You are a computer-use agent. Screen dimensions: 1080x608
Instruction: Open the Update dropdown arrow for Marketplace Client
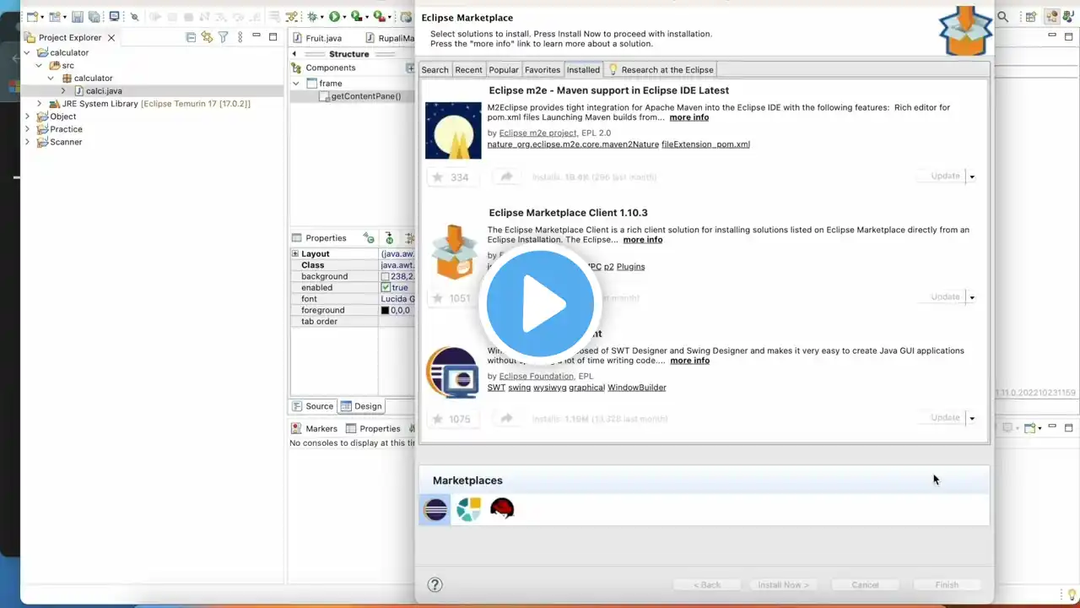pyautogui.click(x=972, y=298)
